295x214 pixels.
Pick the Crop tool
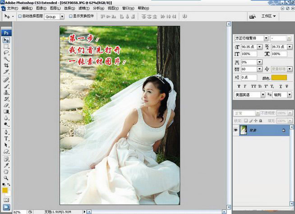6,65
